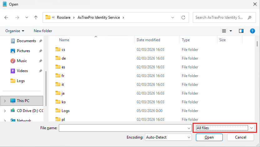Select the Pictures quick access icon
The height and width of the screenshot is (147, 260).
tap(13, 51)
